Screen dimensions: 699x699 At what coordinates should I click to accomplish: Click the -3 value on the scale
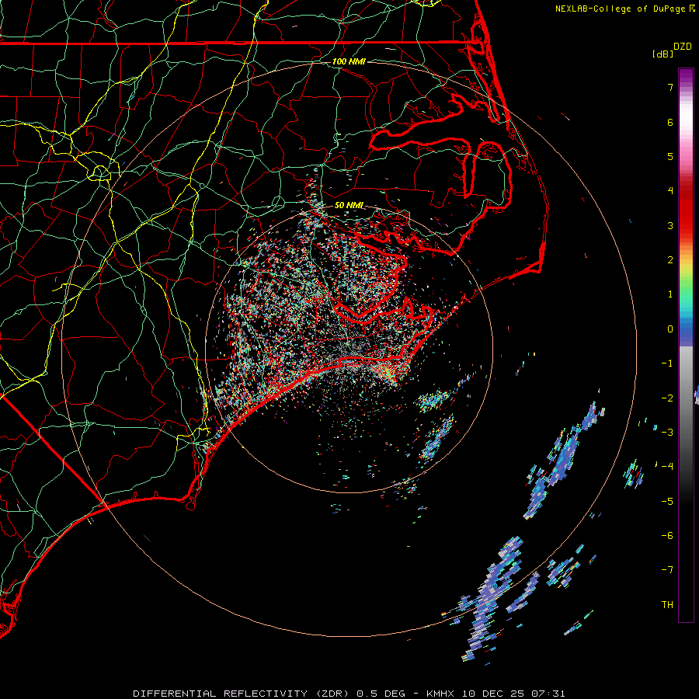tap(667, 433)
